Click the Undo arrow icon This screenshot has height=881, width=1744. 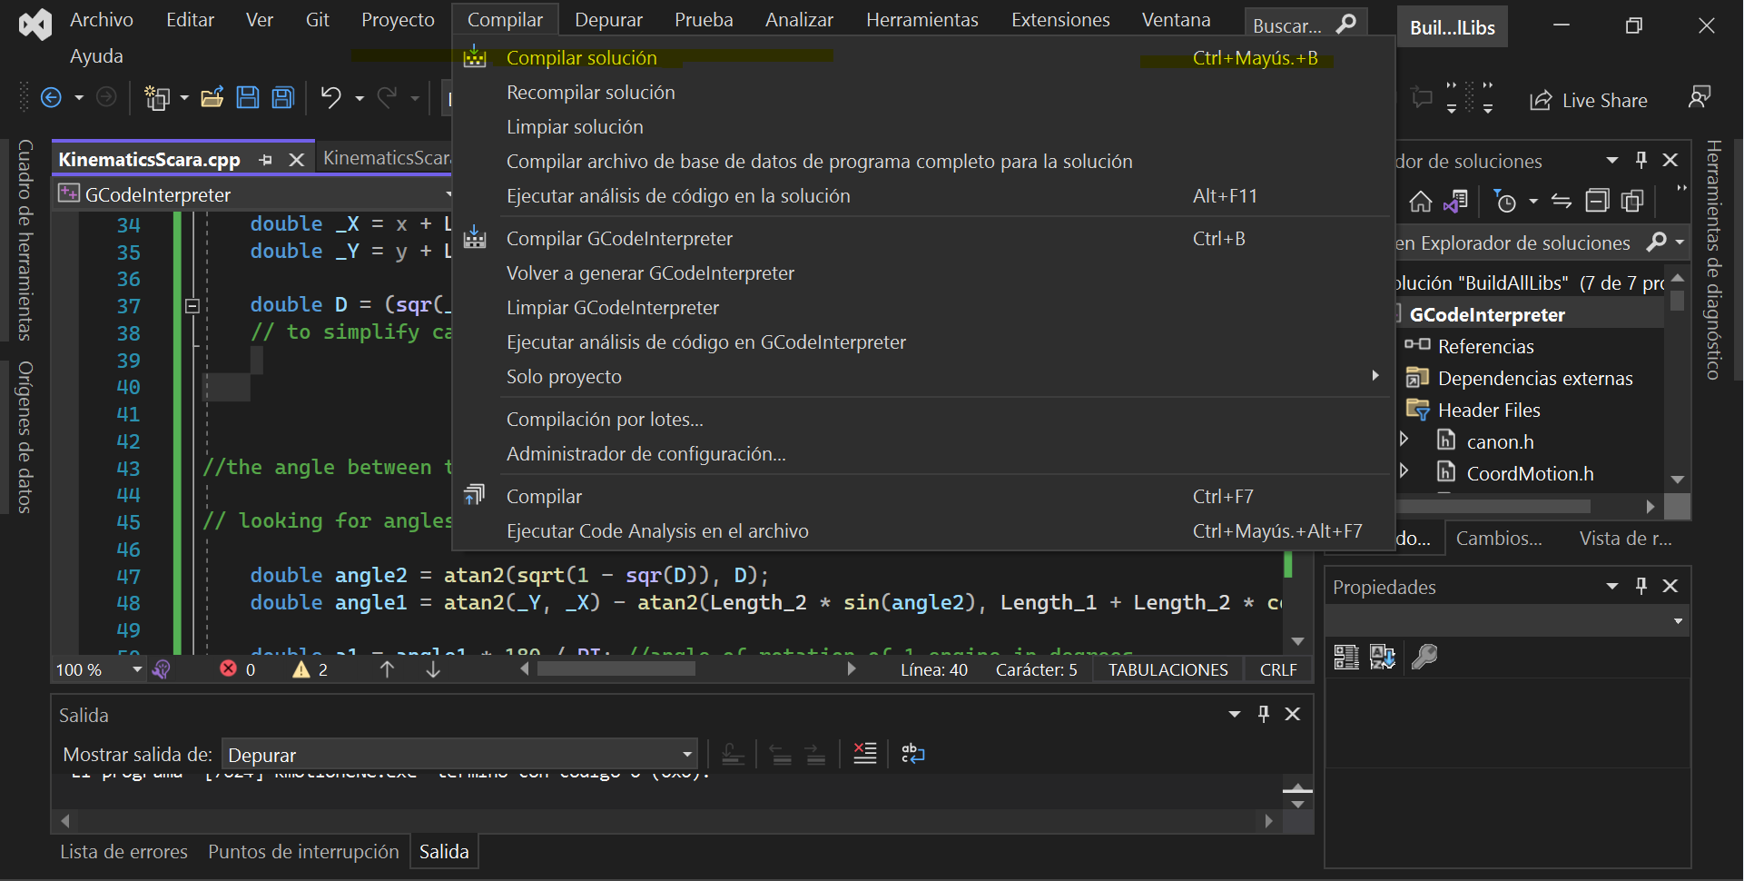[330, 98]
